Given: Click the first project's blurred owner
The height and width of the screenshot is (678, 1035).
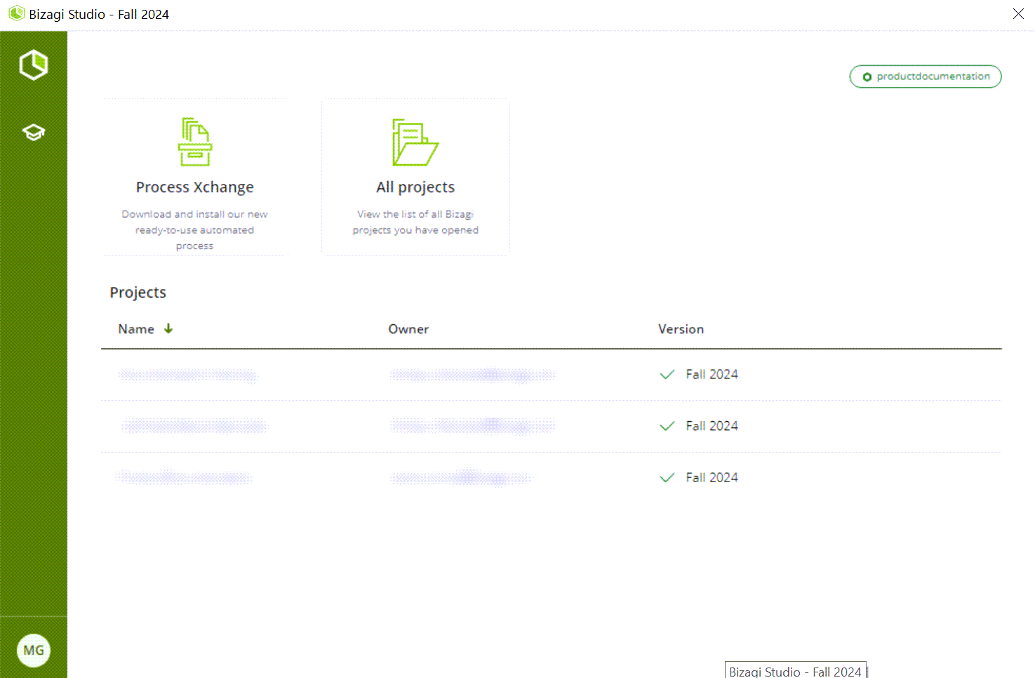Looking at the screenshot, I should (x=473, y=375).
